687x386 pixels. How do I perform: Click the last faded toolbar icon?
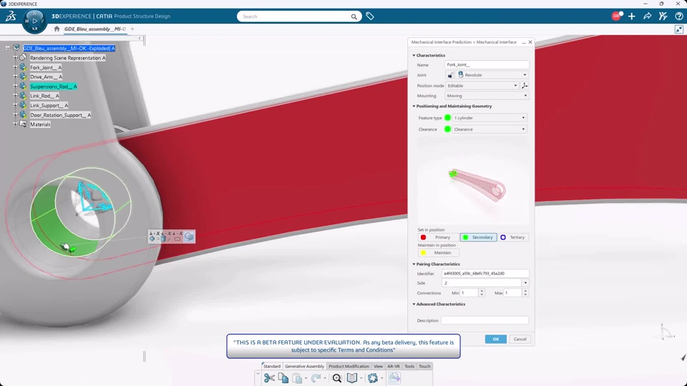[394, 378]
